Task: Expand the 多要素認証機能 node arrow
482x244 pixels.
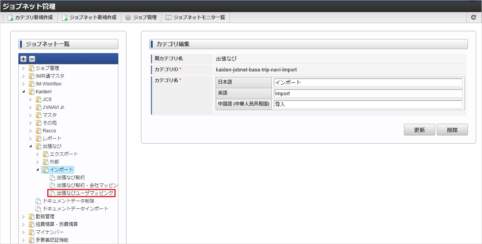Action: tap(23, 240)
